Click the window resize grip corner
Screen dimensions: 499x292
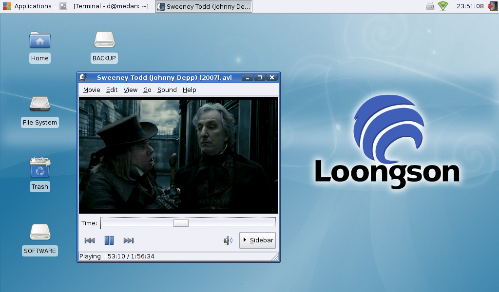click(x=275, y=257)
